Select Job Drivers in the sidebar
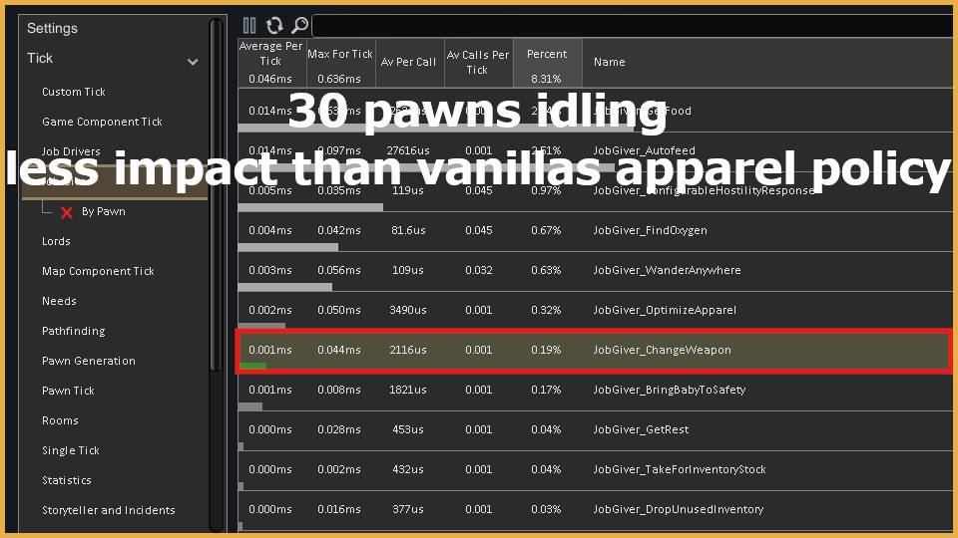The width and height of the screenshot is (958, 538). coord(71,151)
